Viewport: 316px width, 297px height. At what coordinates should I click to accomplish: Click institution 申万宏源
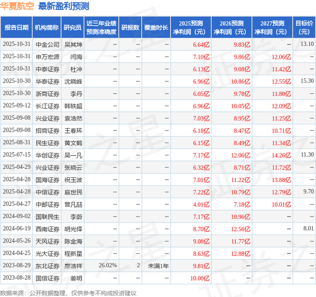pyautogui.click(x=47, y=57)
